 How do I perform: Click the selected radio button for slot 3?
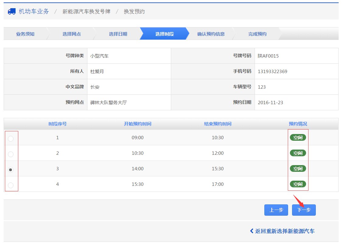(x=11, y=170)
